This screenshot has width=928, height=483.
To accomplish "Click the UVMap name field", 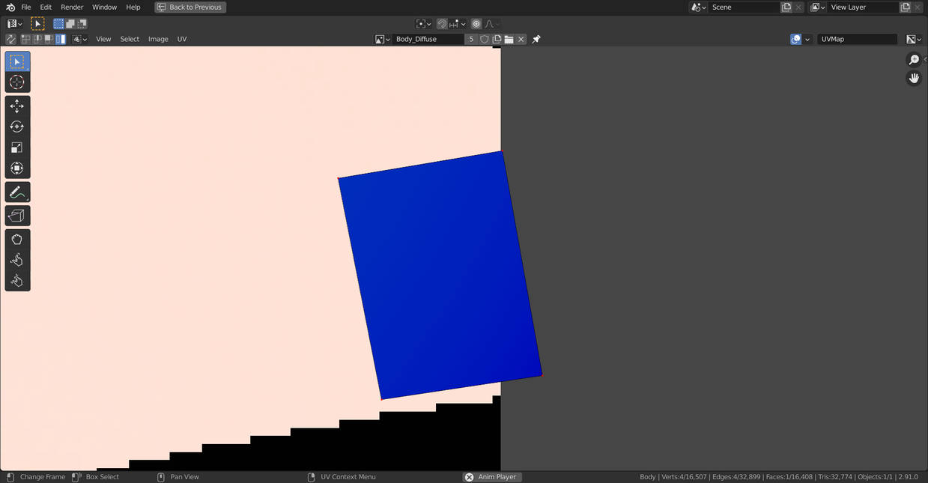I will pyautogui.click(x=858, y=39).
